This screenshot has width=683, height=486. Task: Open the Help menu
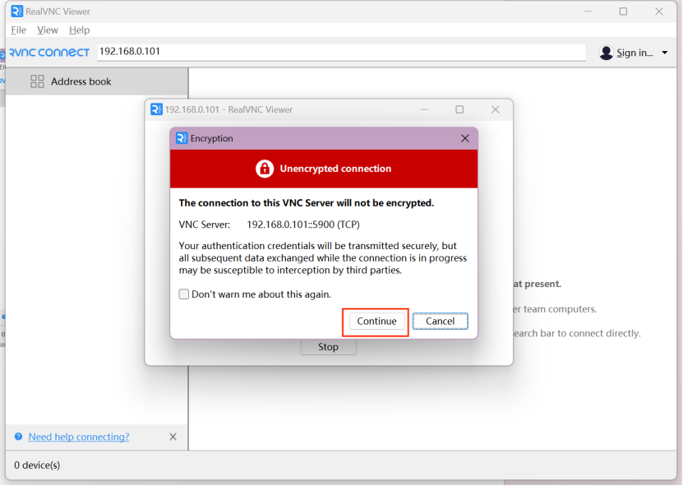[79, 30]
